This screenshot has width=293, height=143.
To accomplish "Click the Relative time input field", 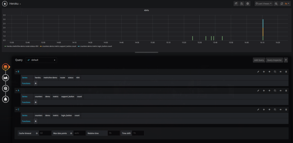I will [114, 133].
